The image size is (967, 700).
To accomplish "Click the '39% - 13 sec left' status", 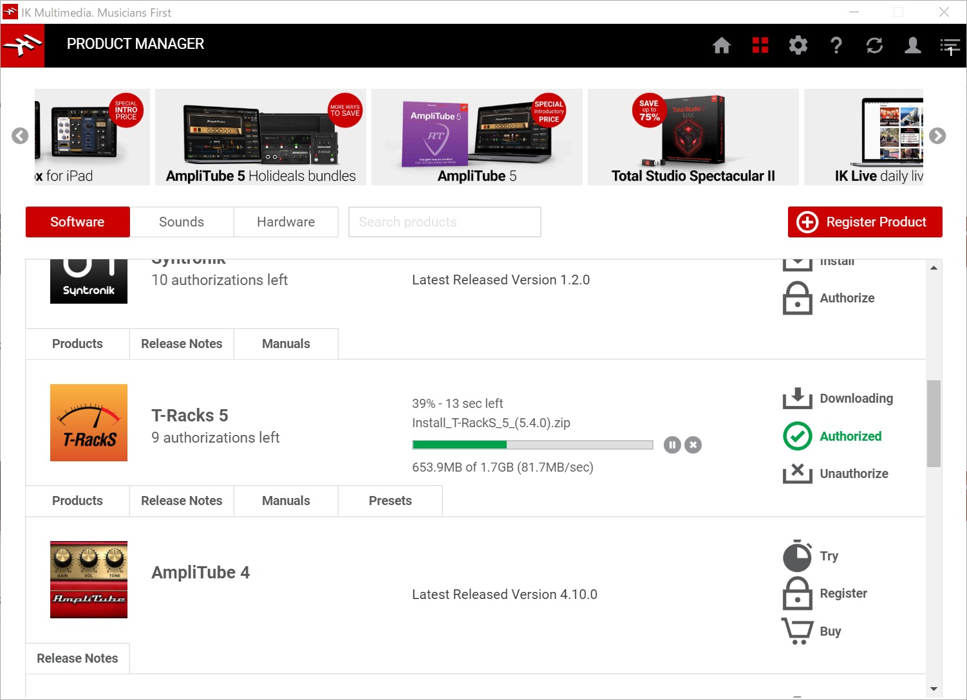I will pos(458,403).
